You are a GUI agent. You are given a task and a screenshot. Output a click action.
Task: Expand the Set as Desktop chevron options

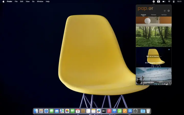point(161,56)
